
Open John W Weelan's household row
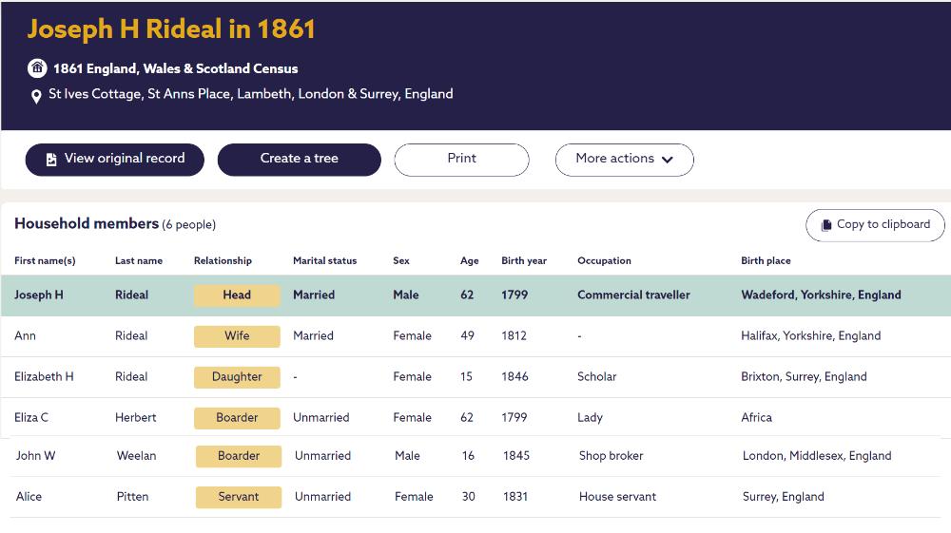[x=475, y=456]
